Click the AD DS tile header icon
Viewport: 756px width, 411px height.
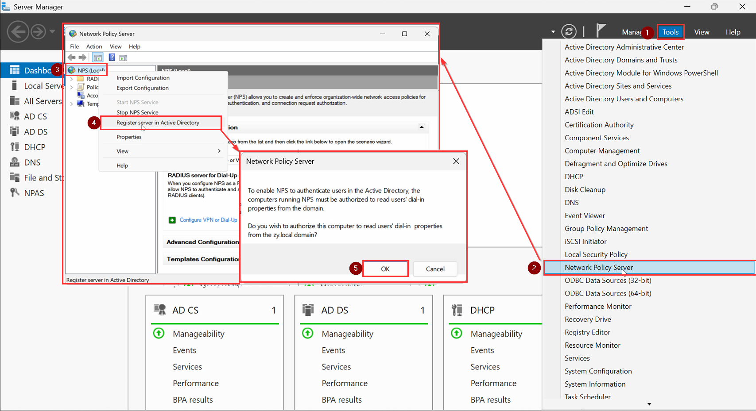pos(308,310)
